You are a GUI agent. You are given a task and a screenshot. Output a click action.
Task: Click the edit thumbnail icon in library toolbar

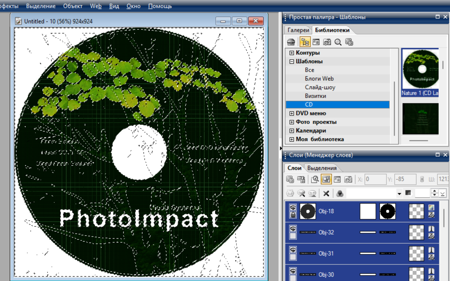tap(327, 42)
